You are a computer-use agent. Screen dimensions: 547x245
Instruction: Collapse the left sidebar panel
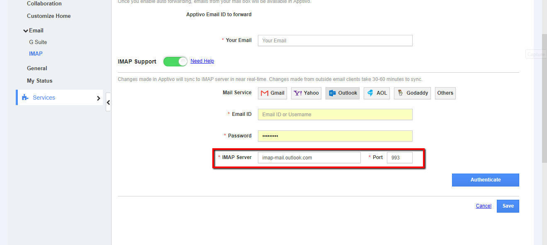click(x=108, y=102)
